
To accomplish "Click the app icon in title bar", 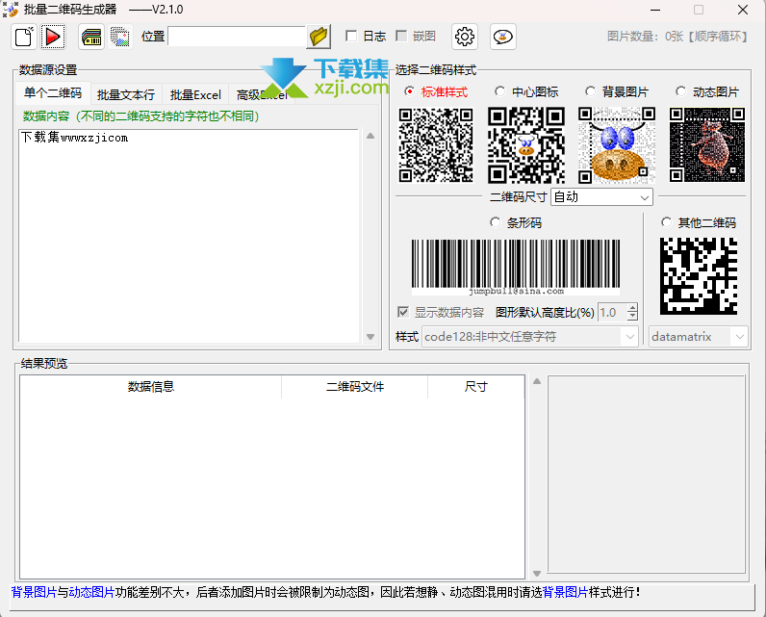I will (11, 10).
